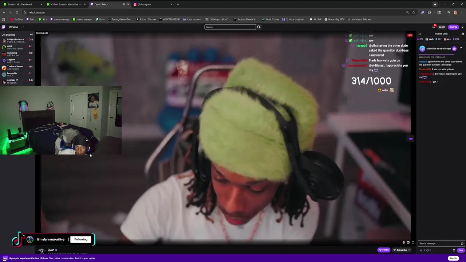Open the Pump bookmark
466x262 pixels.
(x=100, y=19)
